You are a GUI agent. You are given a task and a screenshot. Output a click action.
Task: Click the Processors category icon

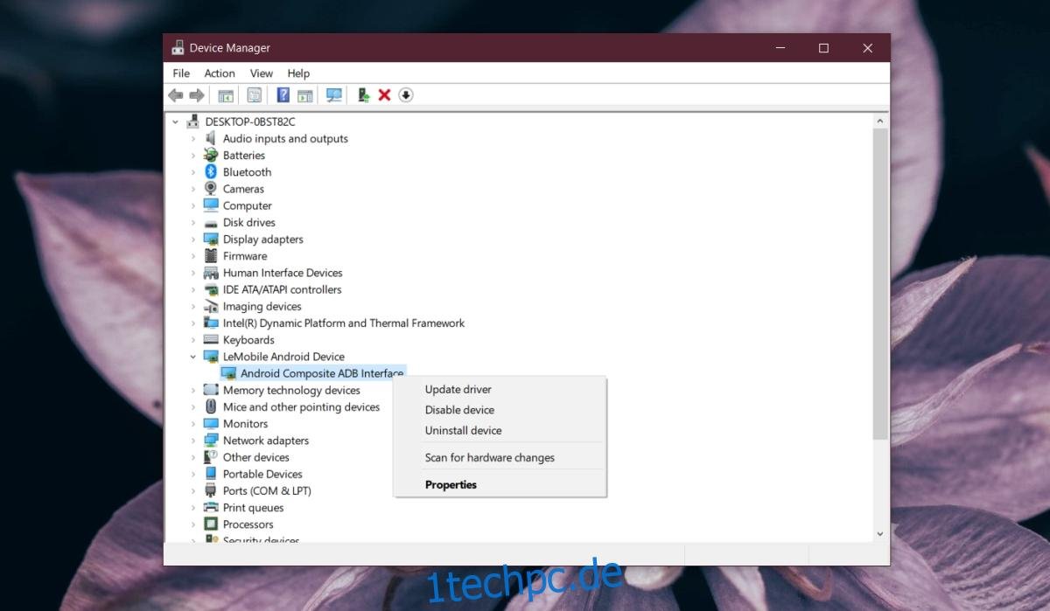[x=211, y=524]
